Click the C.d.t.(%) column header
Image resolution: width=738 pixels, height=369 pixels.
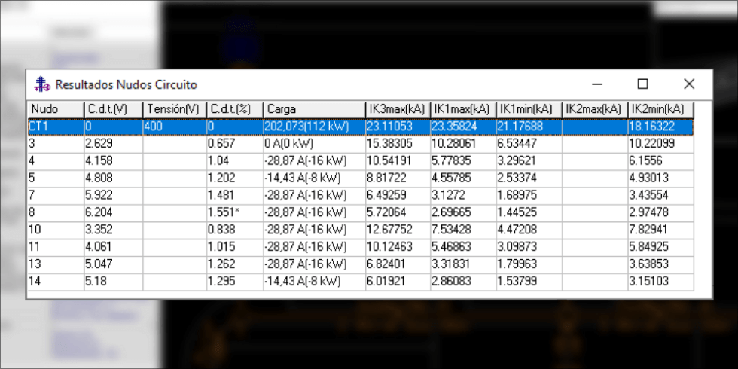(234, 109)
